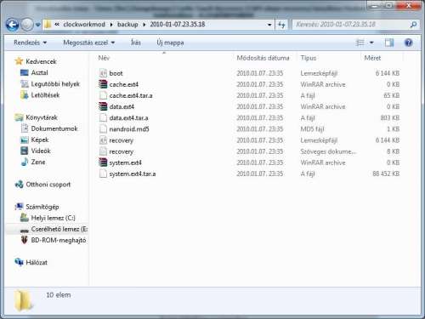The image size is (425, 319).
Task: Select the clockworkmod breadcrumb segment
Action: [84, 25]
